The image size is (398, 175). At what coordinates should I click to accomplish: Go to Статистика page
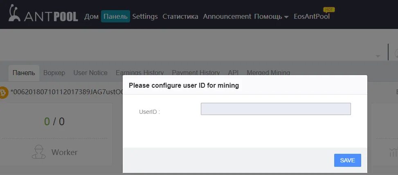point(180,16)
